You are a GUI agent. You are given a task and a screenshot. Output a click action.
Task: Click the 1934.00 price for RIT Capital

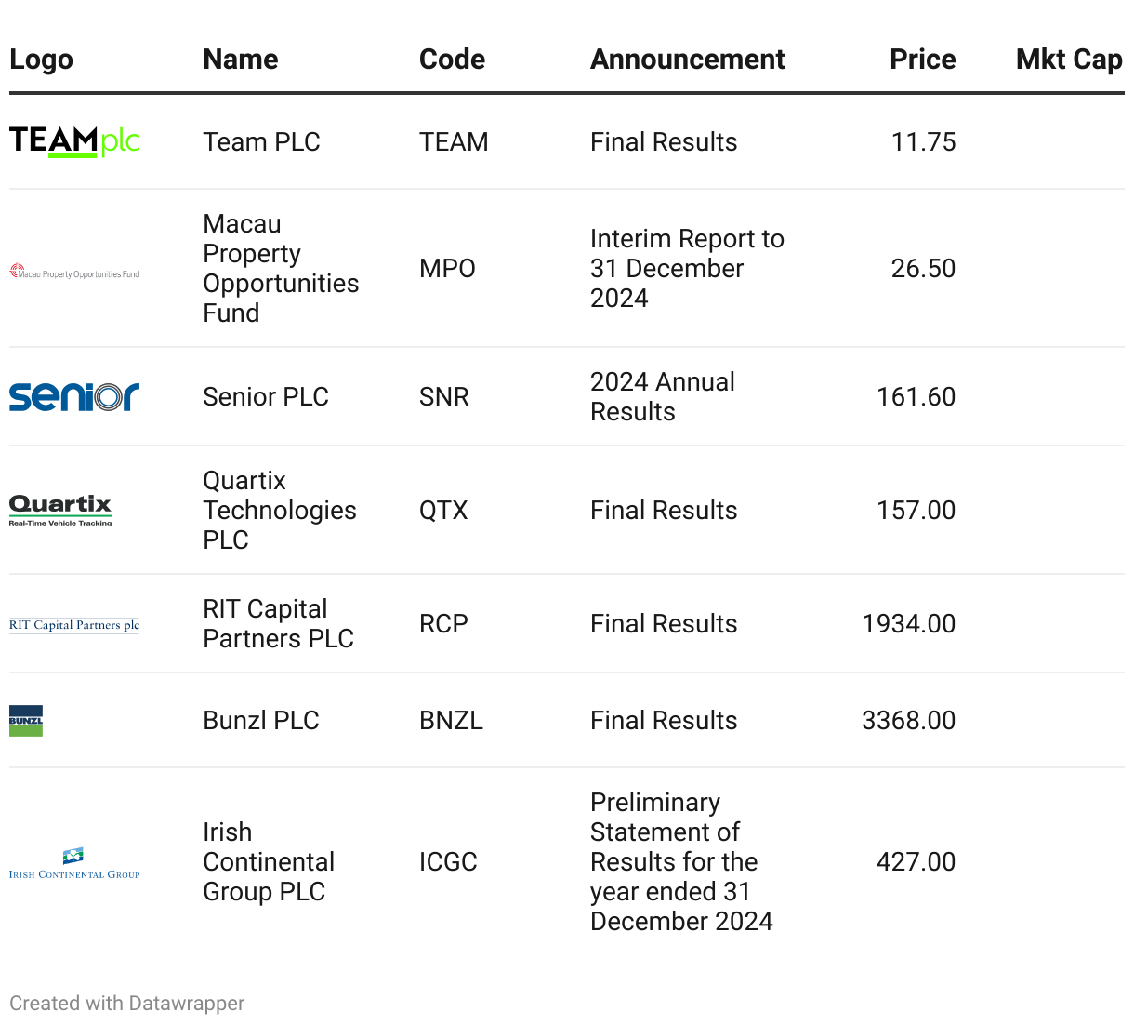(908, 623)
